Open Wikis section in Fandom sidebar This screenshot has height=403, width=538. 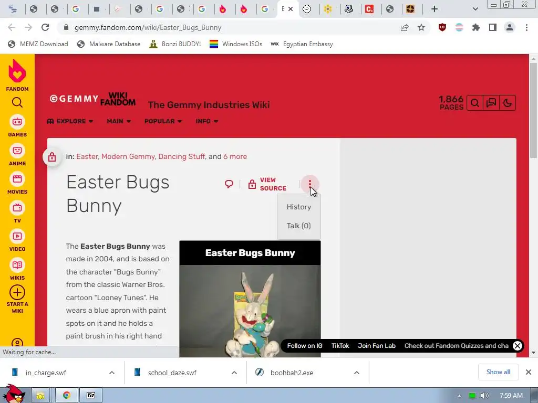point(17,269)
